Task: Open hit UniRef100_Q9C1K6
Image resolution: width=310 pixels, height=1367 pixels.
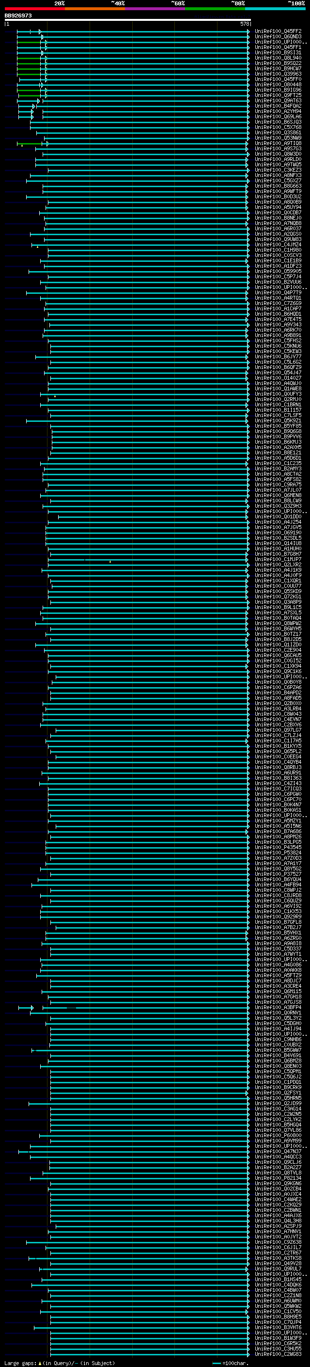Action: pos(278,671)
